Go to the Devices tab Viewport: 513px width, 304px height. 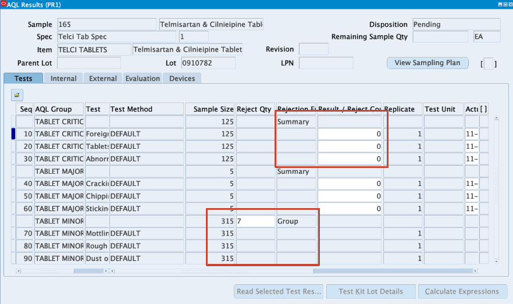pos(182,78)
